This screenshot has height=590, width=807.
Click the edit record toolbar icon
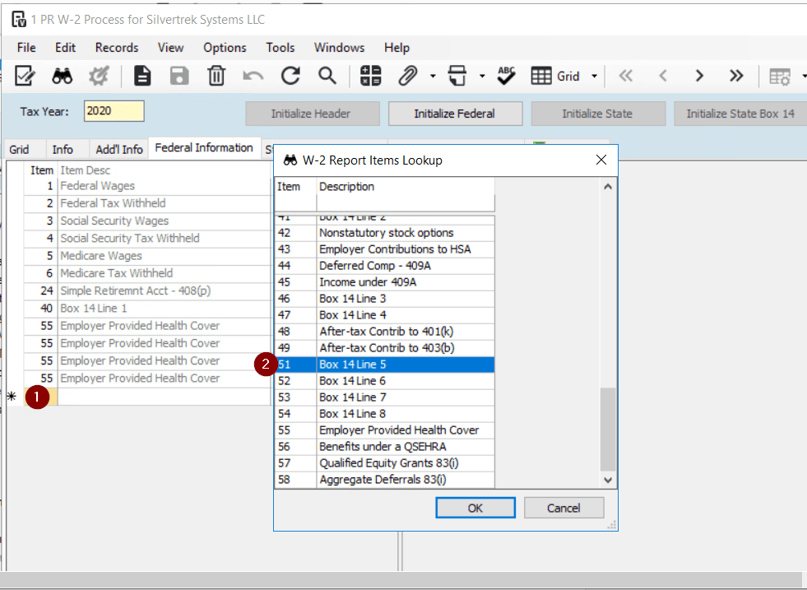click(25, 77)
